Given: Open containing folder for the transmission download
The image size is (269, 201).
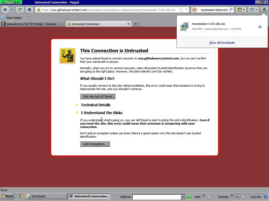Looking at the screenshot, I should point(260,27).
